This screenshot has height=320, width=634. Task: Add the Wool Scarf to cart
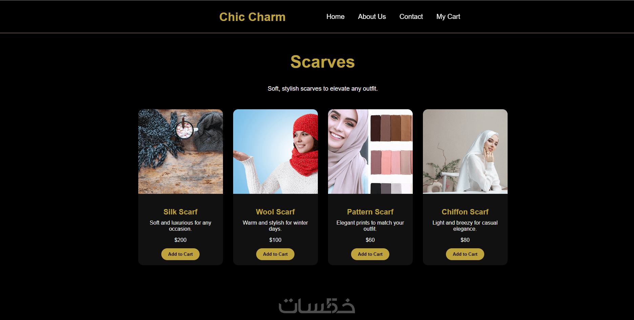click(275, 254)
